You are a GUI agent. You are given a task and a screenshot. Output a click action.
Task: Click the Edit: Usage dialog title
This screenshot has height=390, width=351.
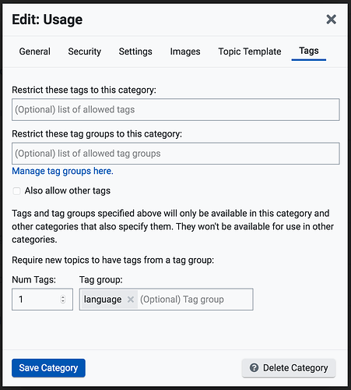pos(47,19)
